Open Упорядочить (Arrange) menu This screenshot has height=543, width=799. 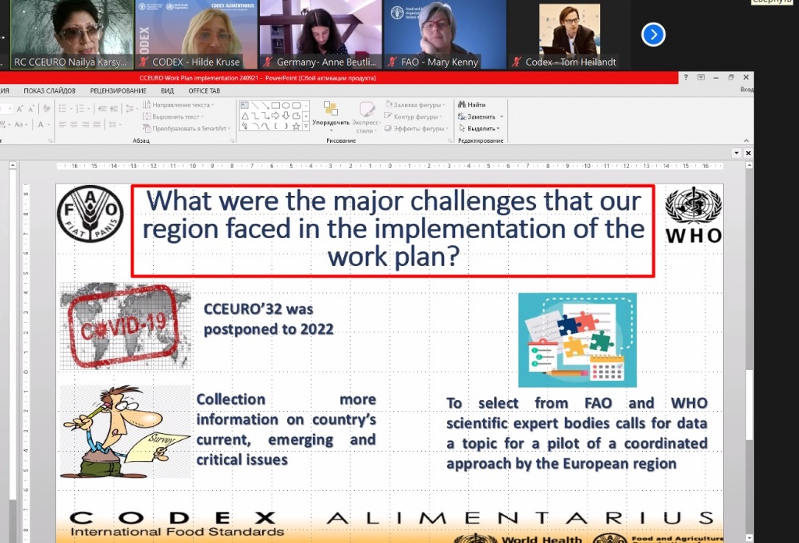[x=331, y=115]
